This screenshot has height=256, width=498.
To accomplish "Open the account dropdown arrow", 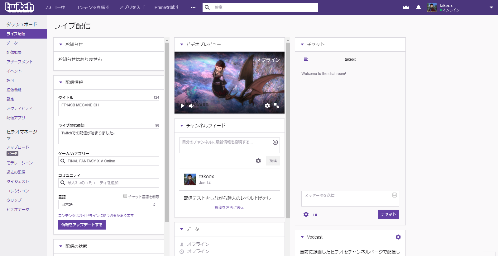I will pos(491,7).
